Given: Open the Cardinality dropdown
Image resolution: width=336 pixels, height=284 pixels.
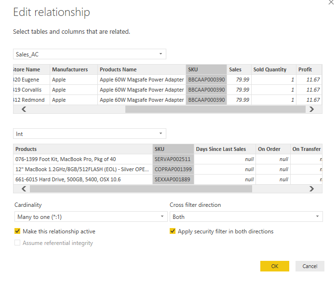Looking at the screenshot, I should point(91,216).
